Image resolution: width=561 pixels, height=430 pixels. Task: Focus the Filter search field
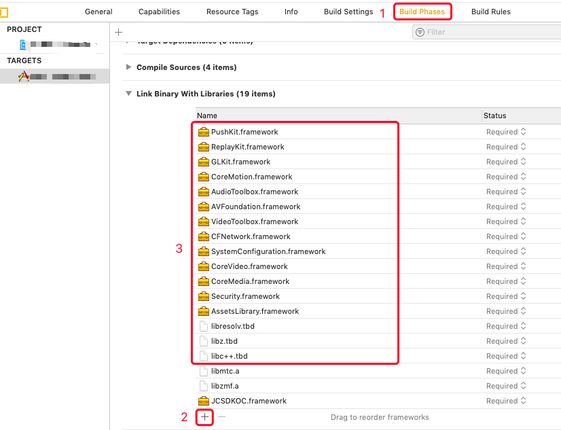click(x=486, y=32)
